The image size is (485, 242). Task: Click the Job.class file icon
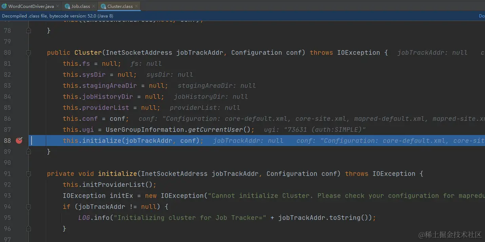67,6
